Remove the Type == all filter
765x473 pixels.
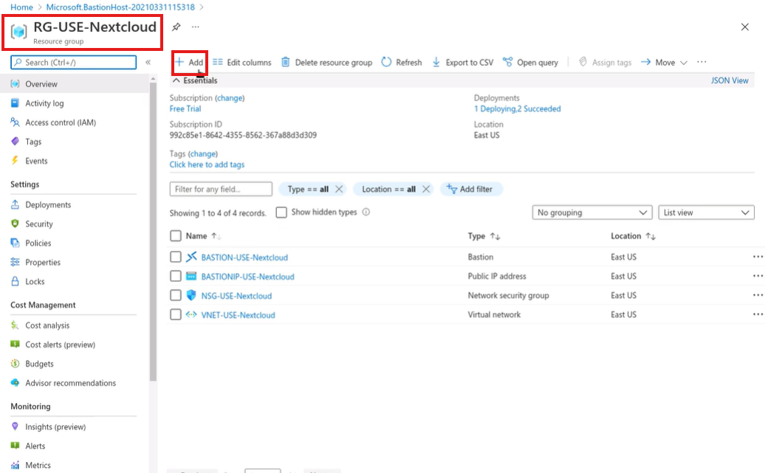tap(339, 189)
